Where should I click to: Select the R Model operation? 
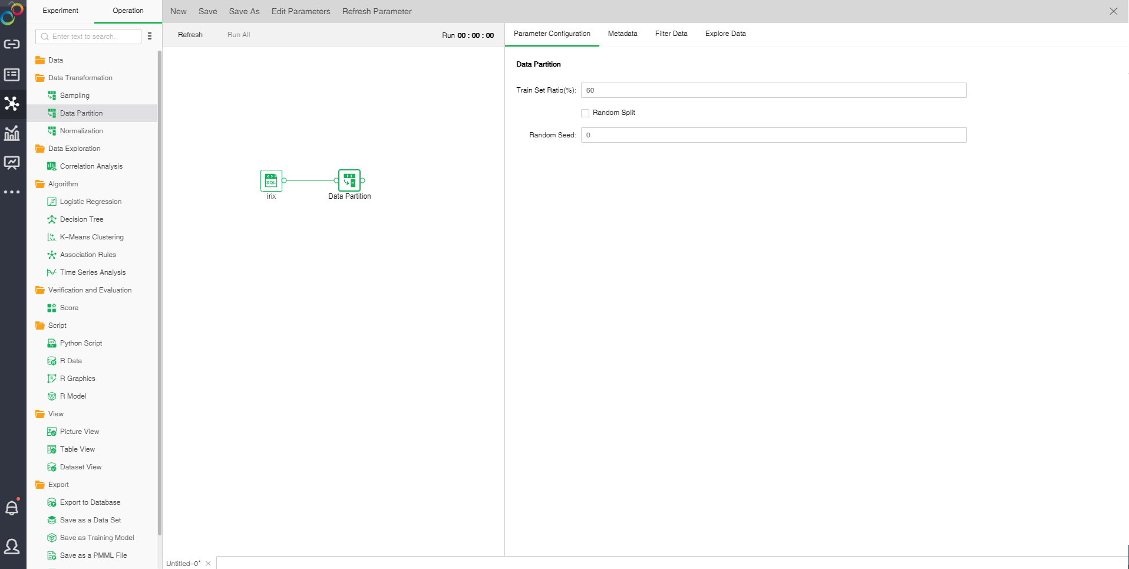(73, 396)
